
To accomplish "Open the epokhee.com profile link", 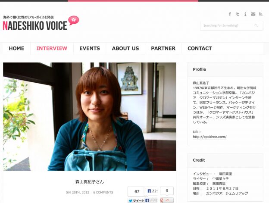I will (x=210, y=137).
